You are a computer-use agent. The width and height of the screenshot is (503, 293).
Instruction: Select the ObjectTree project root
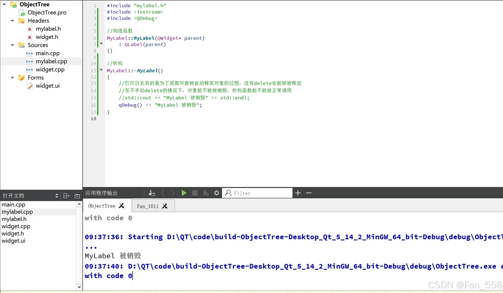point(34,4)
